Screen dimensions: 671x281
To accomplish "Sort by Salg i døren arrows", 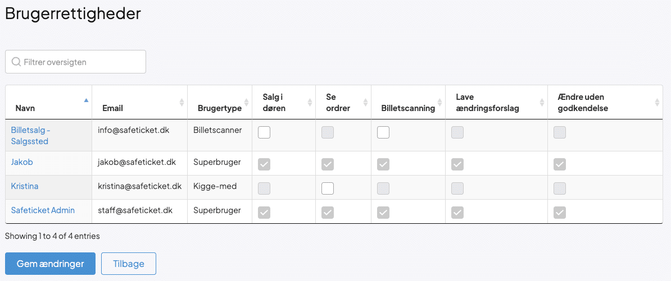I will pyautogui.click(x=310, y=103).
